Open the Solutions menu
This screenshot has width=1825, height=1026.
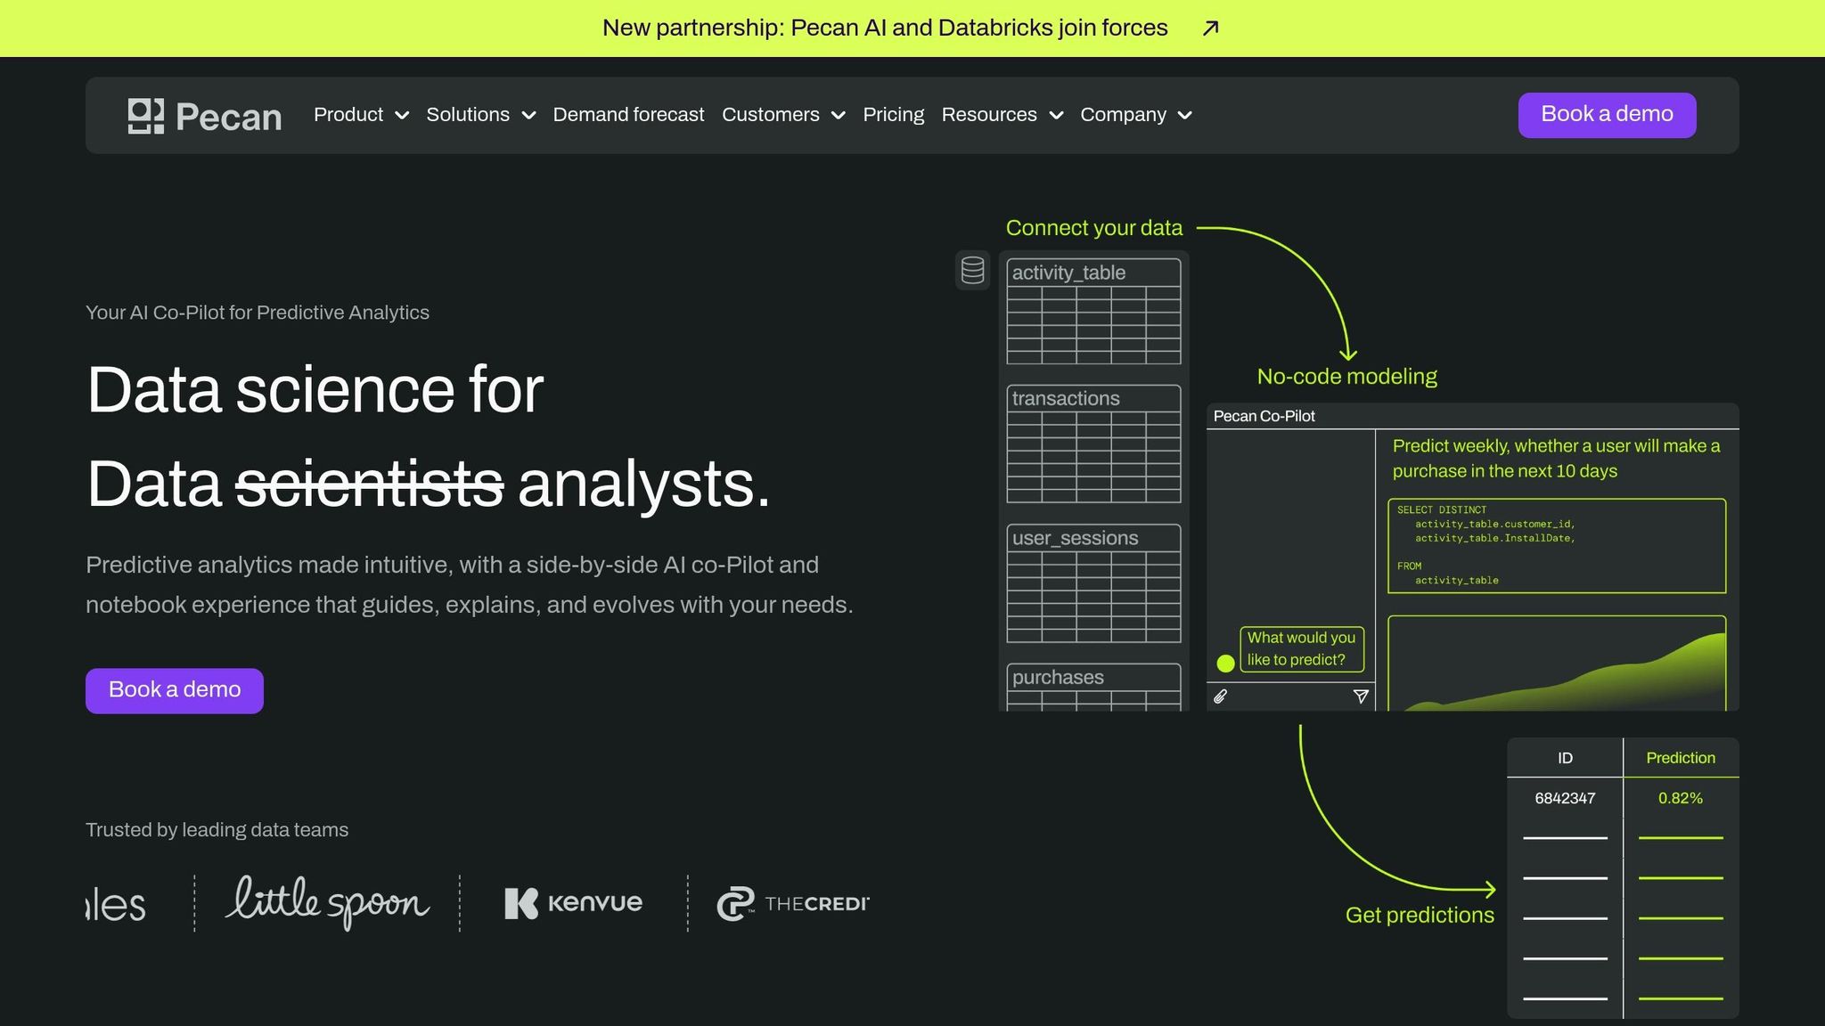coord(468,115)
